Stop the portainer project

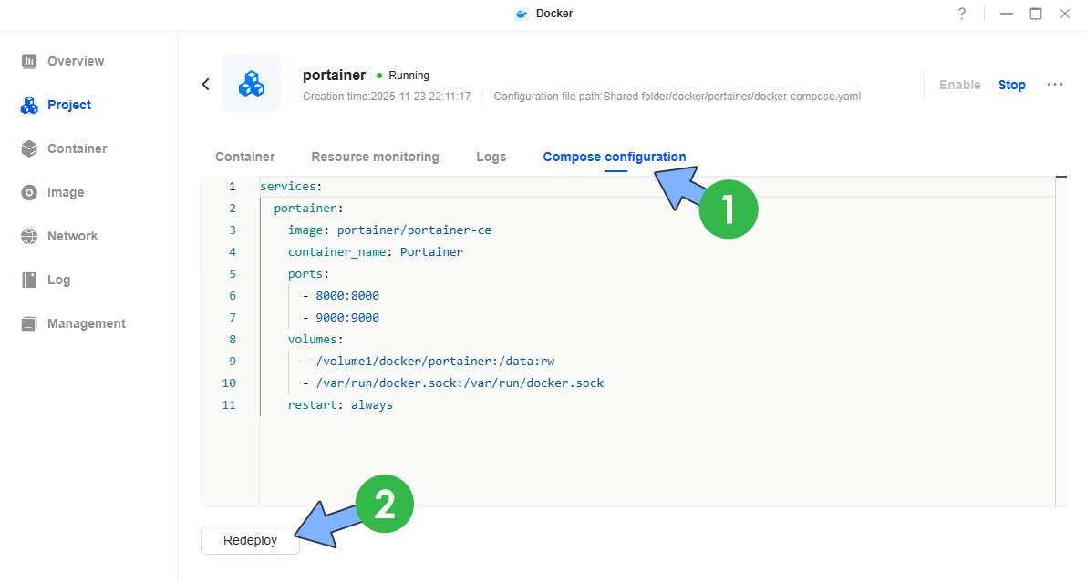coord(1011,85)
